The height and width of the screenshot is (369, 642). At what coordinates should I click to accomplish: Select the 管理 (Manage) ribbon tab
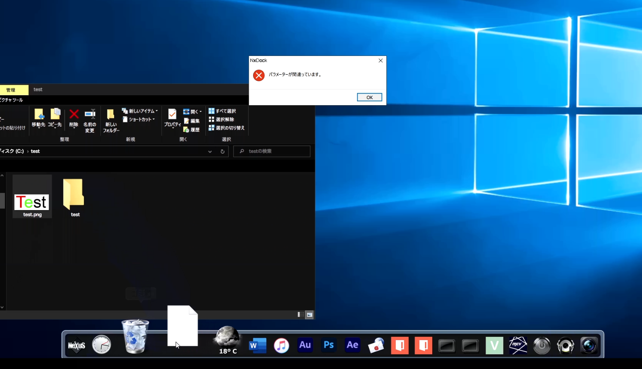click(x=11, y=90)
